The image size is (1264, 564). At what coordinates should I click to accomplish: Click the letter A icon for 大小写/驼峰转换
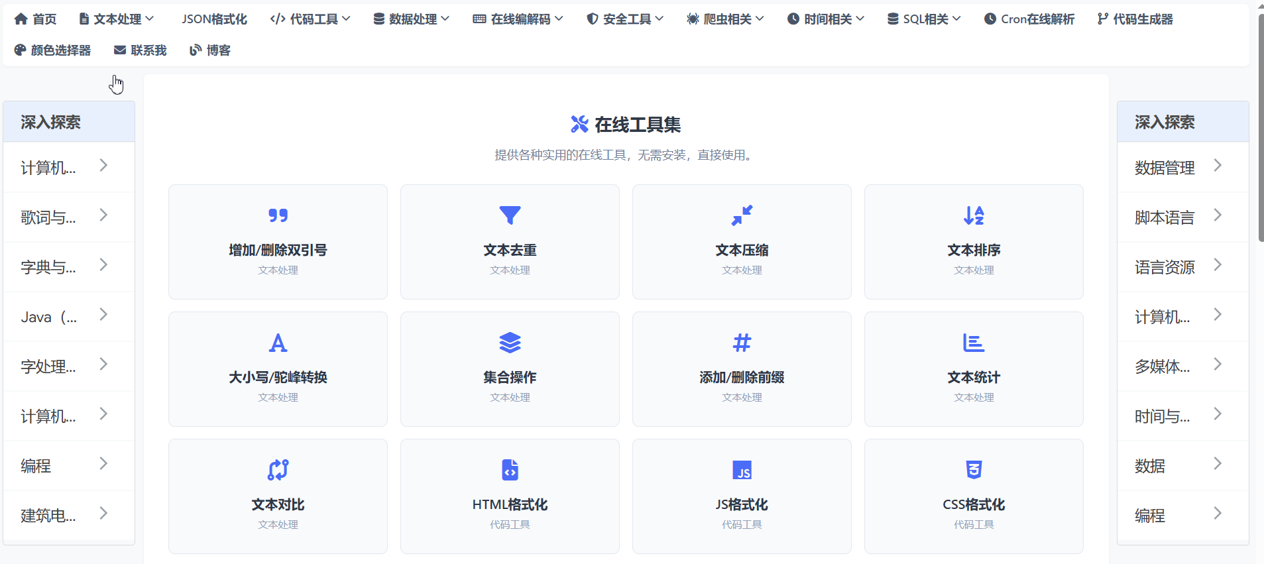click(x=278, y=343)
